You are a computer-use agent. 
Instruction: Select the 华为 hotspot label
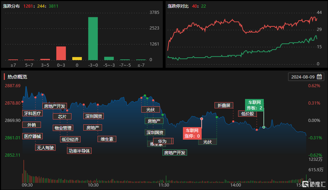(163, 141)
